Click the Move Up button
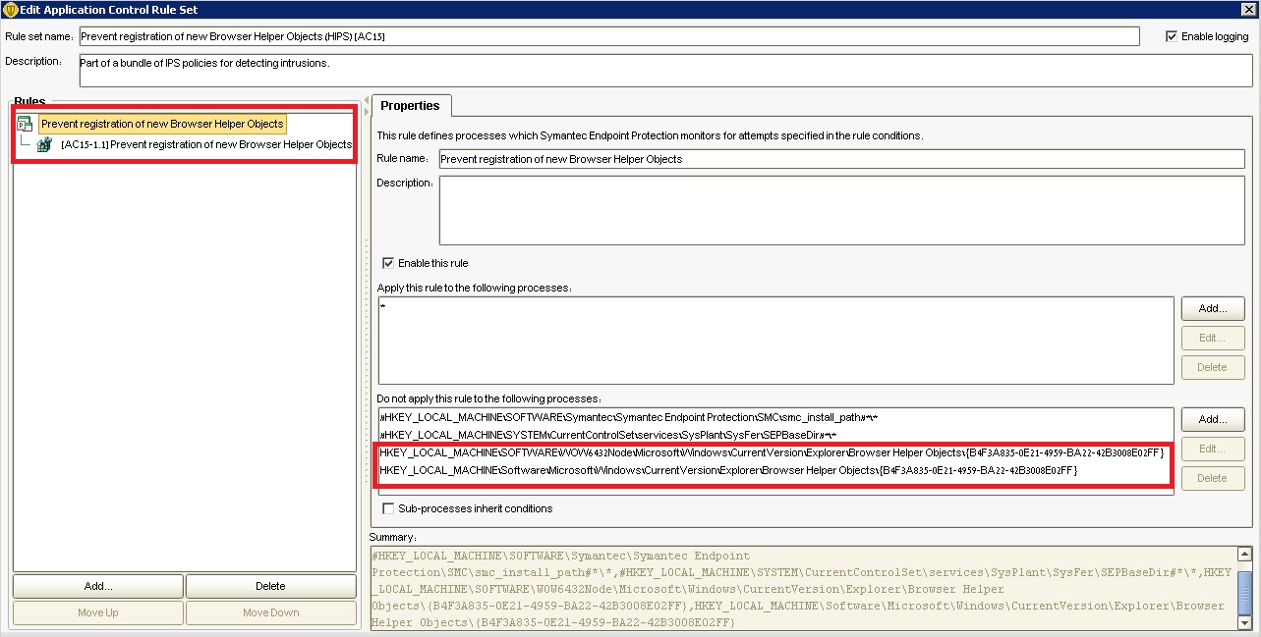 coord(98,612)
